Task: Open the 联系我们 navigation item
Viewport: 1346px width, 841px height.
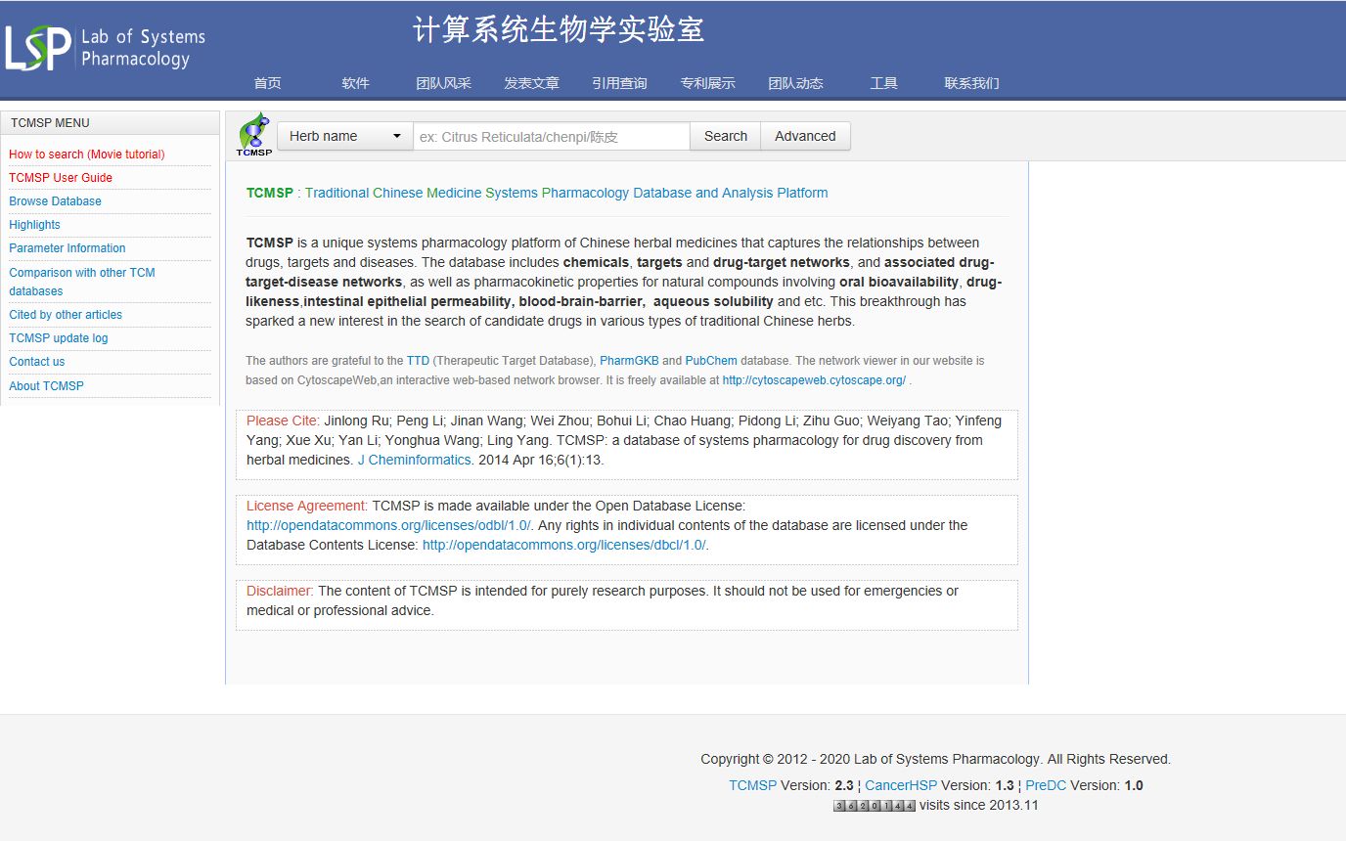Action: (971, 83)
